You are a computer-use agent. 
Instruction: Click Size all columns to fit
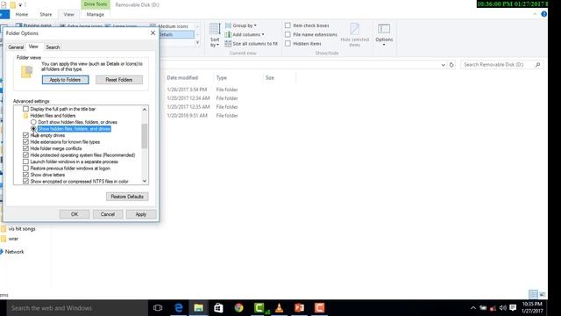pos(252,43)
